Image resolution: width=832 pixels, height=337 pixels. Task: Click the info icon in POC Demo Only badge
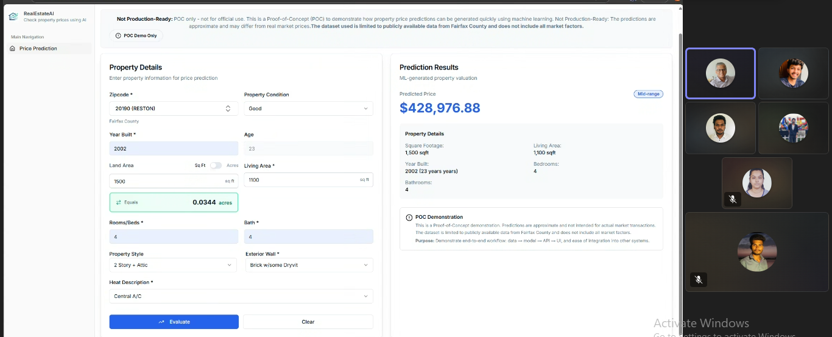[x=118, y=36]
